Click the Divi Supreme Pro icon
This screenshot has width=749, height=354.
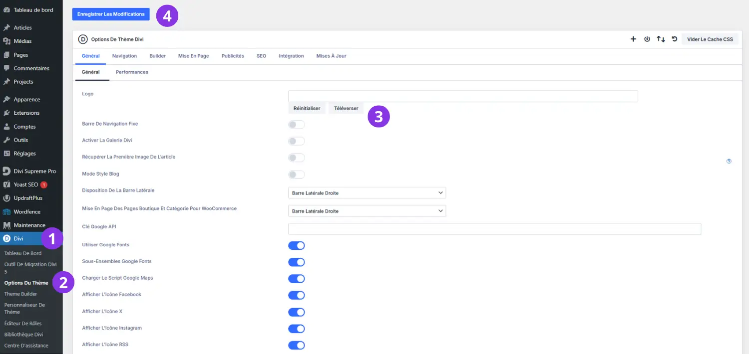(x=6, y=171)
